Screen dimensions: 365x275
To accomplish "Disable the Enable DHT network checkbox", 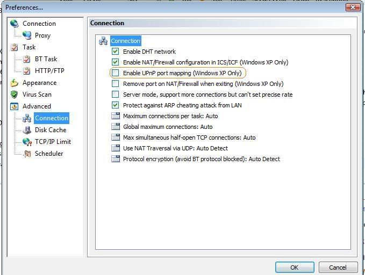I will click(115, 52).
